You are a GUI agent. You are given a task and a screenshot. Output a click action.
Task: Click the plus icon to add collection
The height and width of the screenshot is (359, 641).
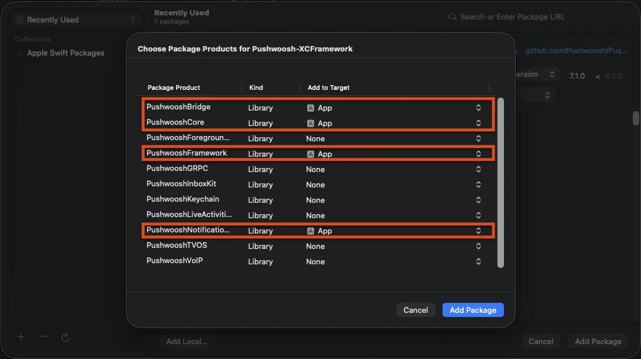(x=21, y=337)
